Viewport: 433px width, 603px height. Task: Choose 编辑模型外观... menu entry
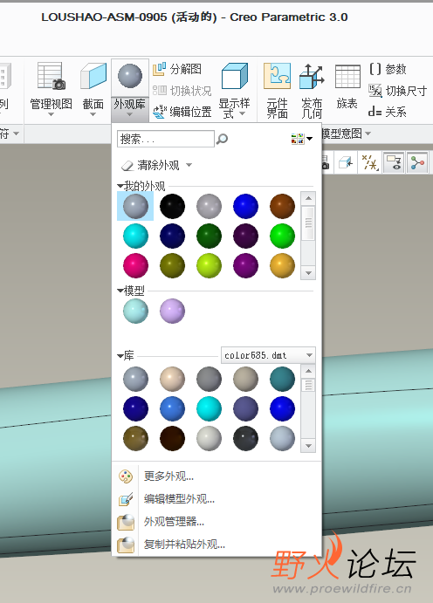[x=179, y=499]
